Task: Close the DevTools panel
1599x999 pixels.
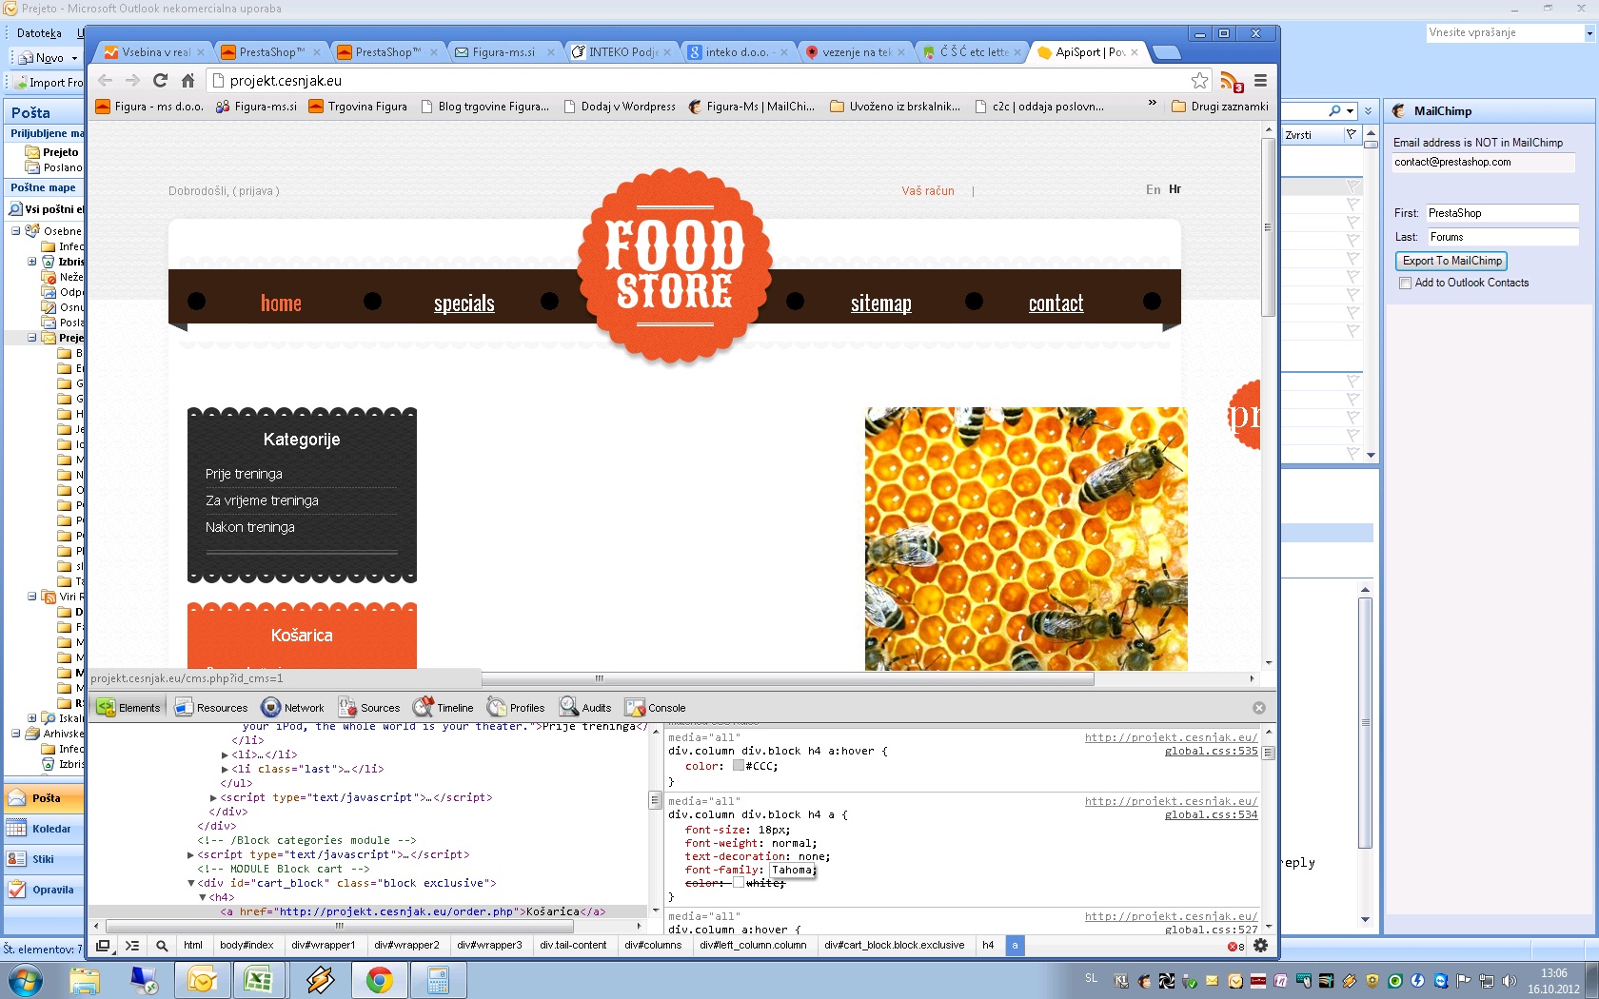Action: click(x=1259, y=708)
